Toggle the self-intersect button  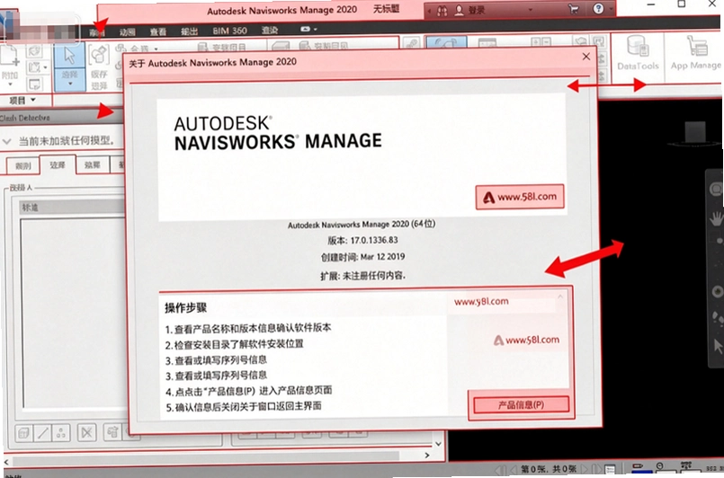pos(86,432)
